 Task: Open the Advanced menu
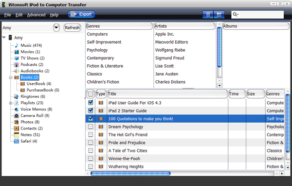(36, 15)
